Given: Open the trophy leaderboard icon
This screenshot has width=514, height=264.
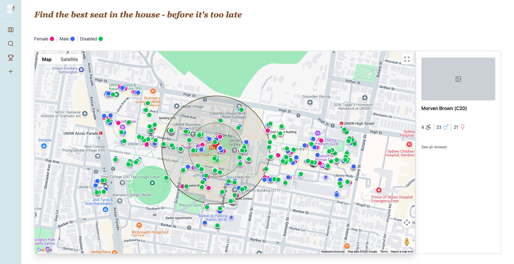Looking at the screenshot, I should point(11,58).
